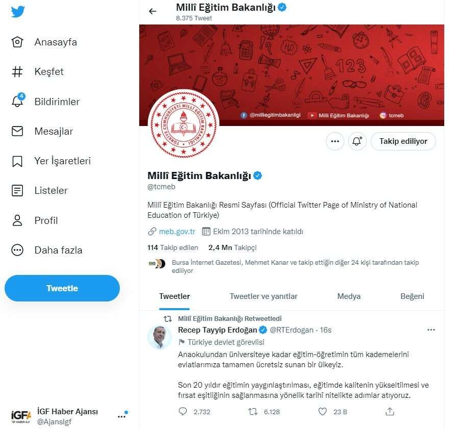This screenshot has width=459, height=429.
Task: Retweet the Erdoğan tweet
Action: click(x=252, y=411)
